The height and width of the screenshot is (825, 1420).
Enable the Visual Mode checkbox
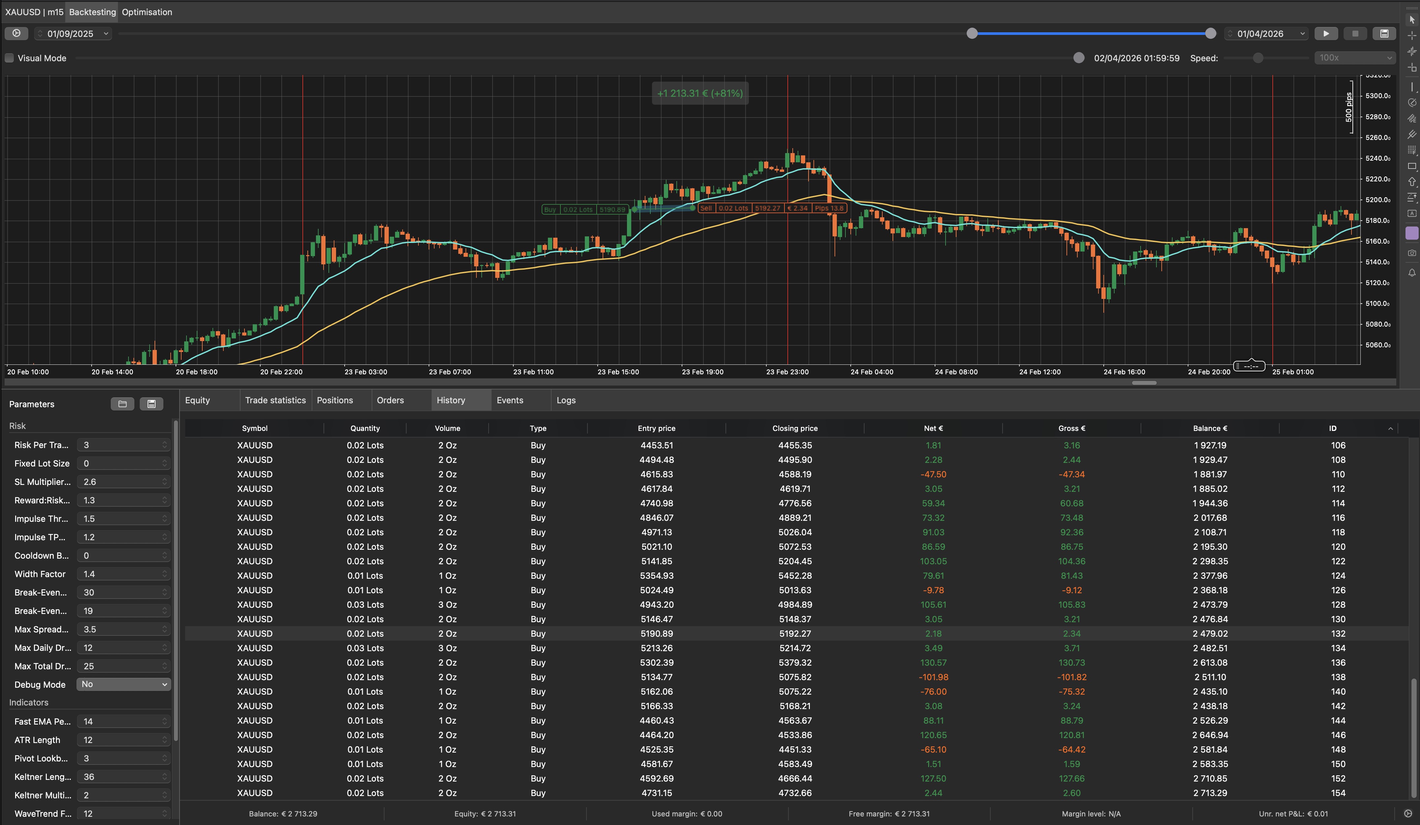coord(10,58)
